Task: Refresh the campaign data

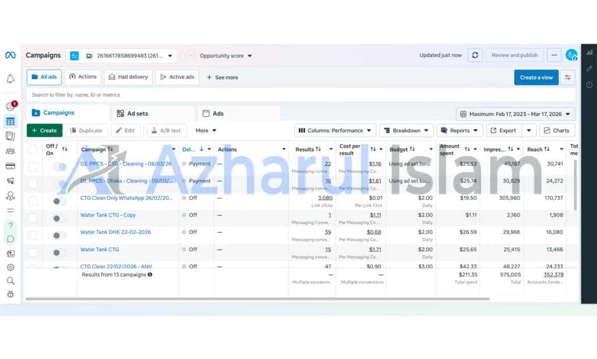Action: [x=475, y=55]
